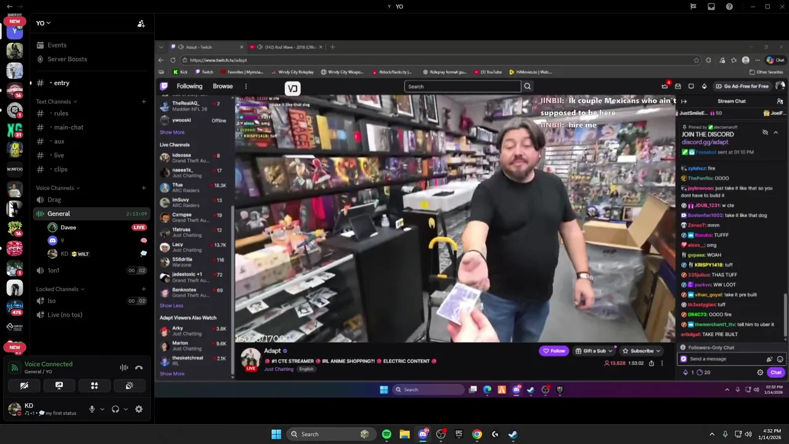Image resolution: width=789 pixels, height=444 pixels.
Task: Open Server Boosts
Action: point(67,59)
